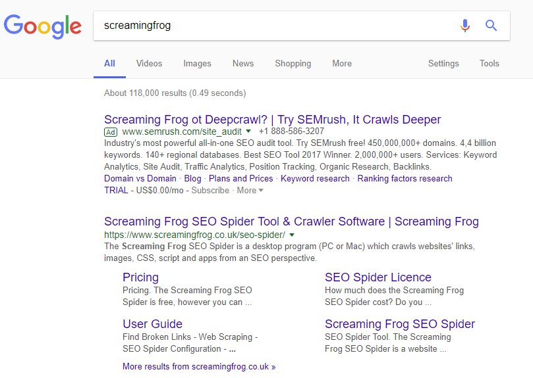
Task: Expand the arrow beside semrush.com/site_audit
Action: (248, 131)
